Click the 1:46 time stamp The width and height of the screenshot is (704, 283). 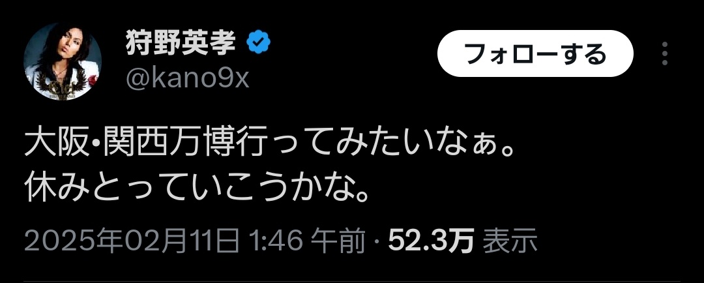pos(276,241)
